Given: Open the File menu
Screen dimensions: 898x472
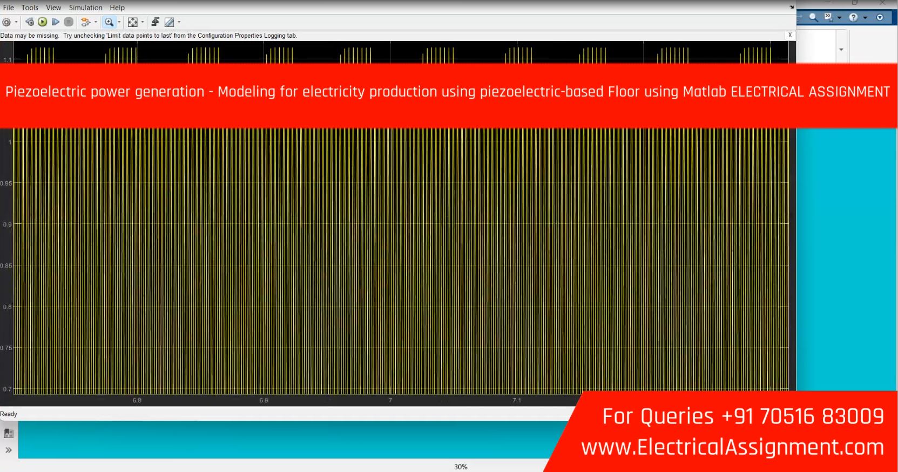Looking at the screenshot, I should click(8, 8).
